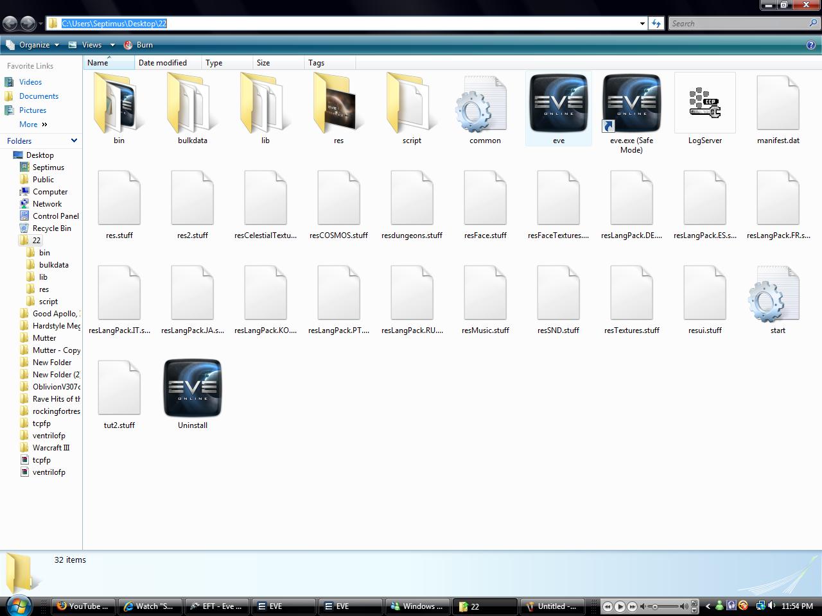Expand More favorite links
Screen dimensions: 822x616
(33, 124)
